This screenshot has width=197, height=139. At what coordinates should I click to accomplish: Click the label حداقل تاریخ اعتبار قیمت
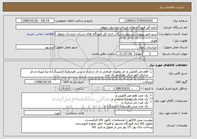(x=171, y=89)
